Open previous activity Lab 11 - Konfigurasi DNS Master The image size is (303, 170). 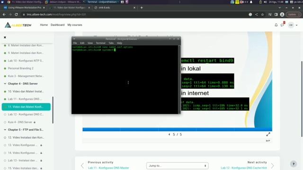108,168
